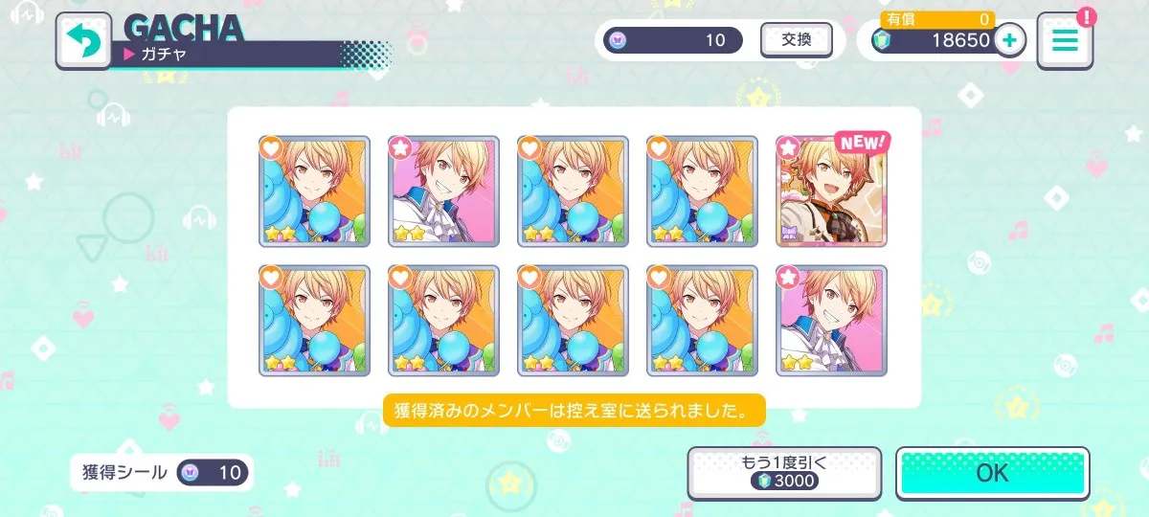Tap the seal icon next to 獲得シール

(x=191, y=472)
